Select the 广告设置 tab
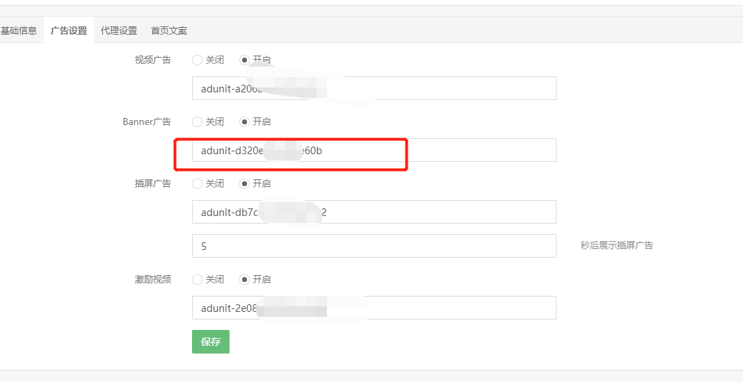 (69, 31)
